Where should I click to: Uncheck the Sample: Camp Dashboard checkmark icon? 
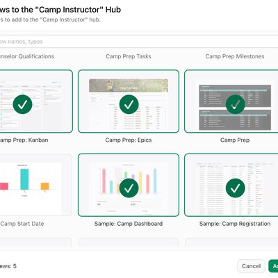click(x=129, y=188)
